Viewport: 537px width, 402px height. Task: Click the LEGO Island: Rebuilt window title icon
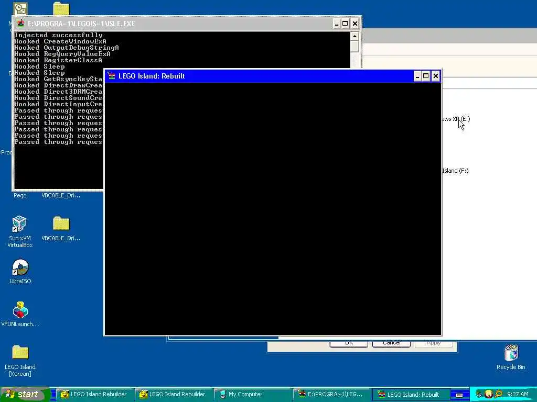(x=111, y=75)
